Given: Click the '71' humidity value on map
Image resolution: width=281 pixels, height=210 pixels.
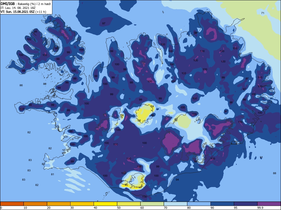Looking at the screenshot, I should tap(263, 13).
